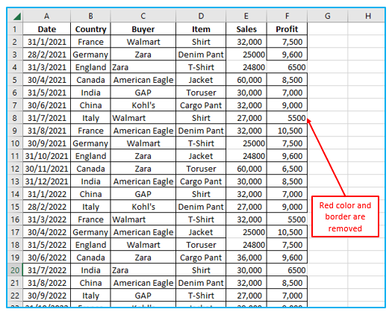Select column E header
The width and height of the screenshot is (392, 315).
point(246,16)
